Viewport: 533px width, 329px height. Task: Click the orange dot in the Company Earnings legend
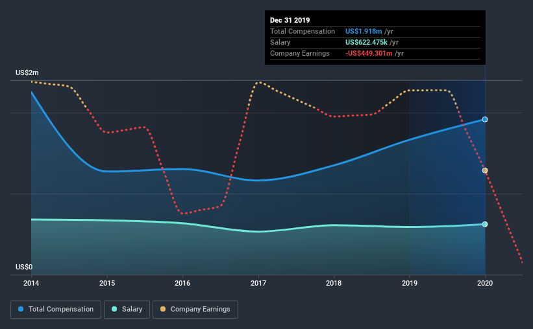pyautogui.click(x=163, y=309)
